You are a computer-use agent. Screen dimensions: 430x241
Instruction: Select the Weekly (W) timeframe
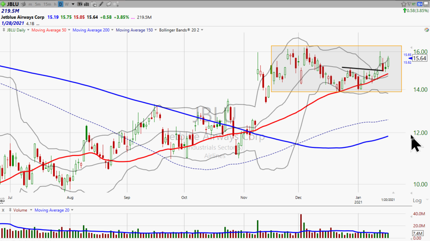[x=67, y=4]
